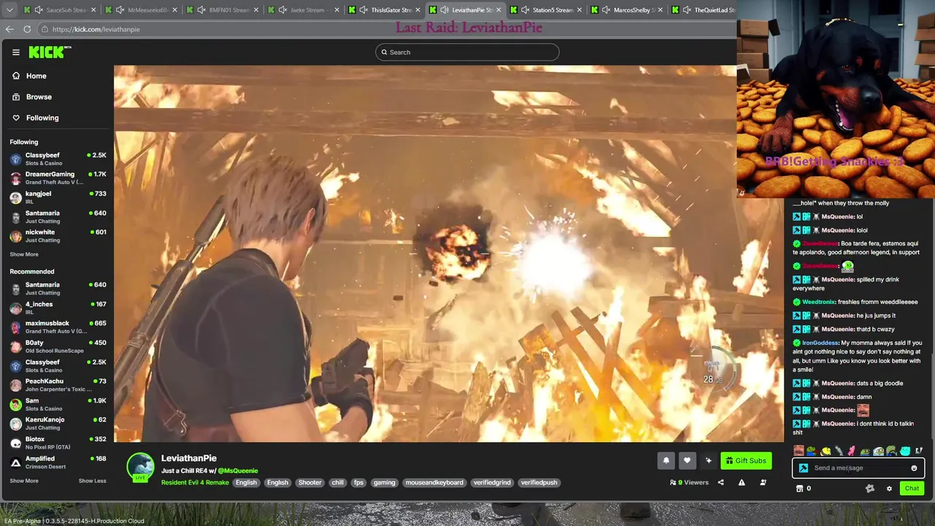Click the gaming tag

pyautogui.click(x=384, y=482)
